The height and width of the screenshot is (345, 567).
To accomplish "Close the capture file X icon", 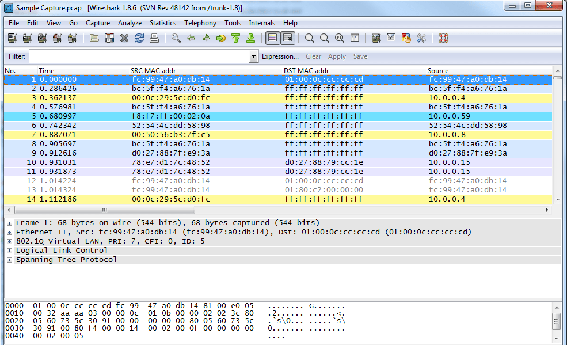I will tap(124, 38).
